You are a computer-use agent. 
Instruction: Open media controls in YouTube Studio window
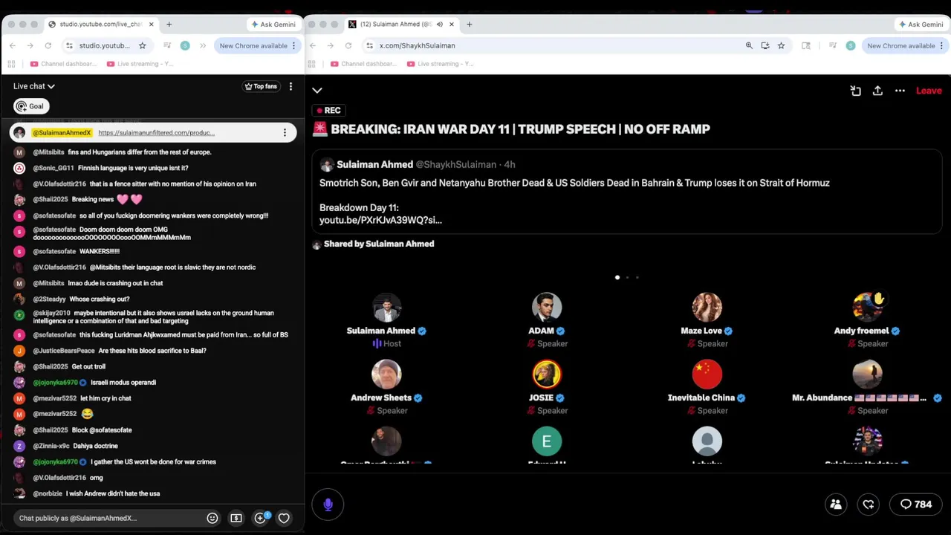[167, 45]
